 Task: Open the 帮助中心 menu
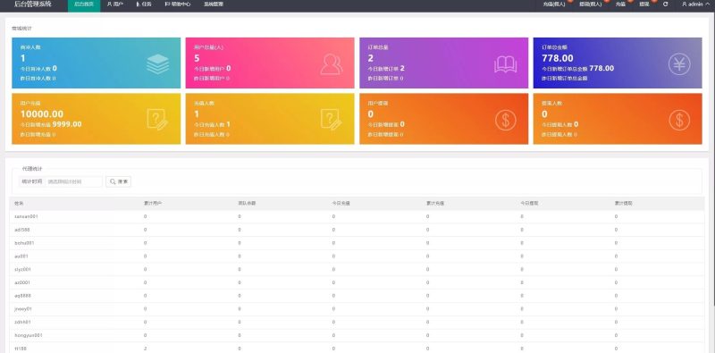pyautogui.click(x=178, y=4)
